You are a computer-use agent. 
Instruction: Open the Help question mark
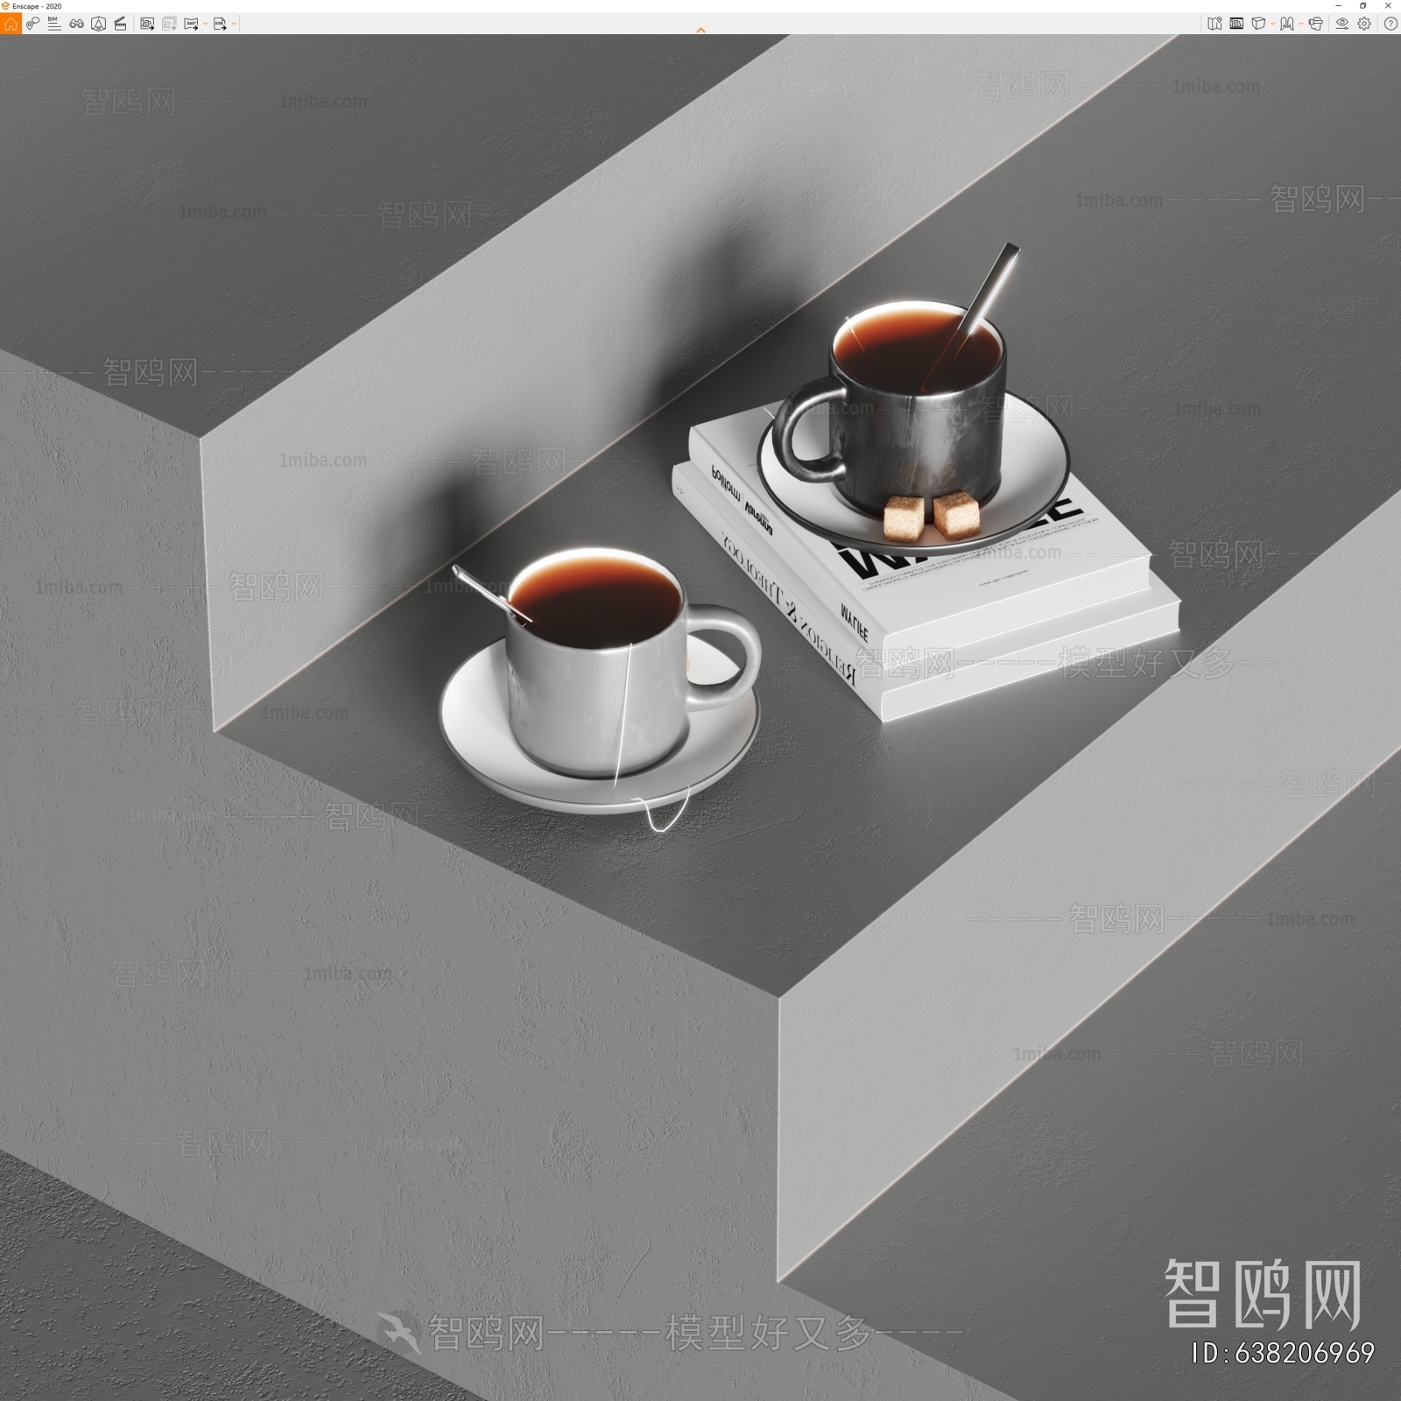coord(1390,24)
